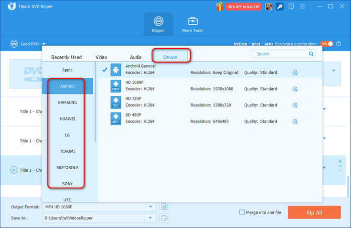Open the user avatar account icon

268,7
